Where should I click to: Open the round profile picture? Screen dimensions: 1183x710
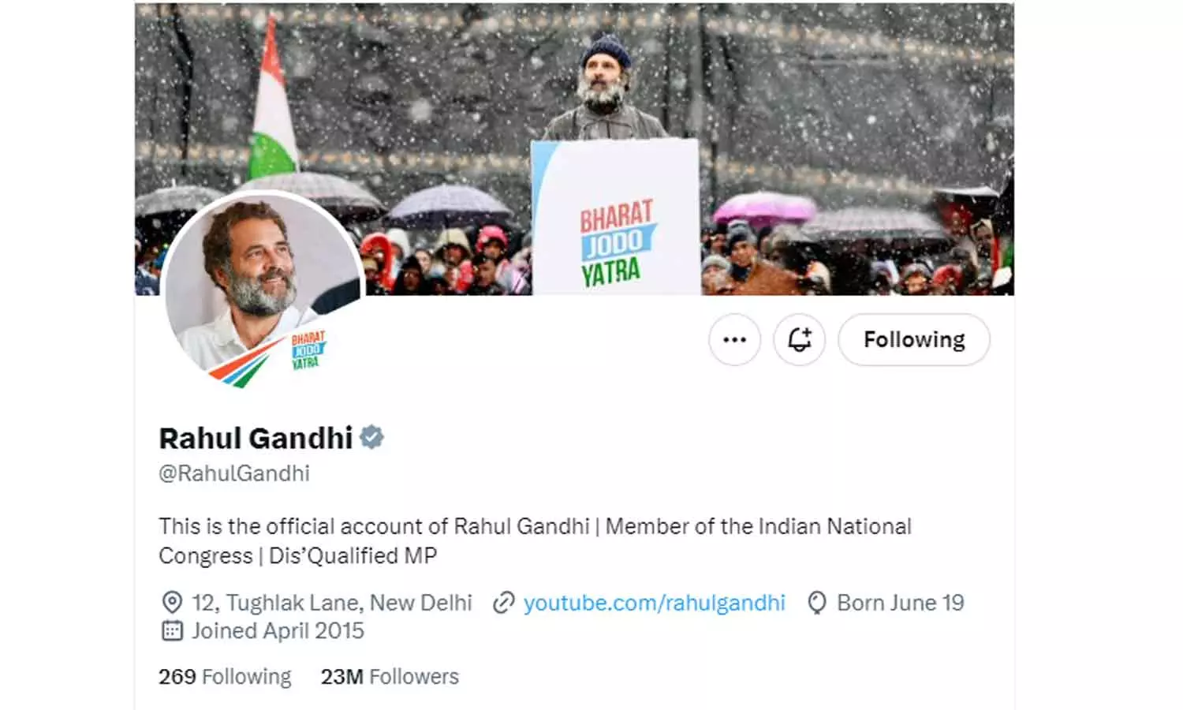[263, 290]
